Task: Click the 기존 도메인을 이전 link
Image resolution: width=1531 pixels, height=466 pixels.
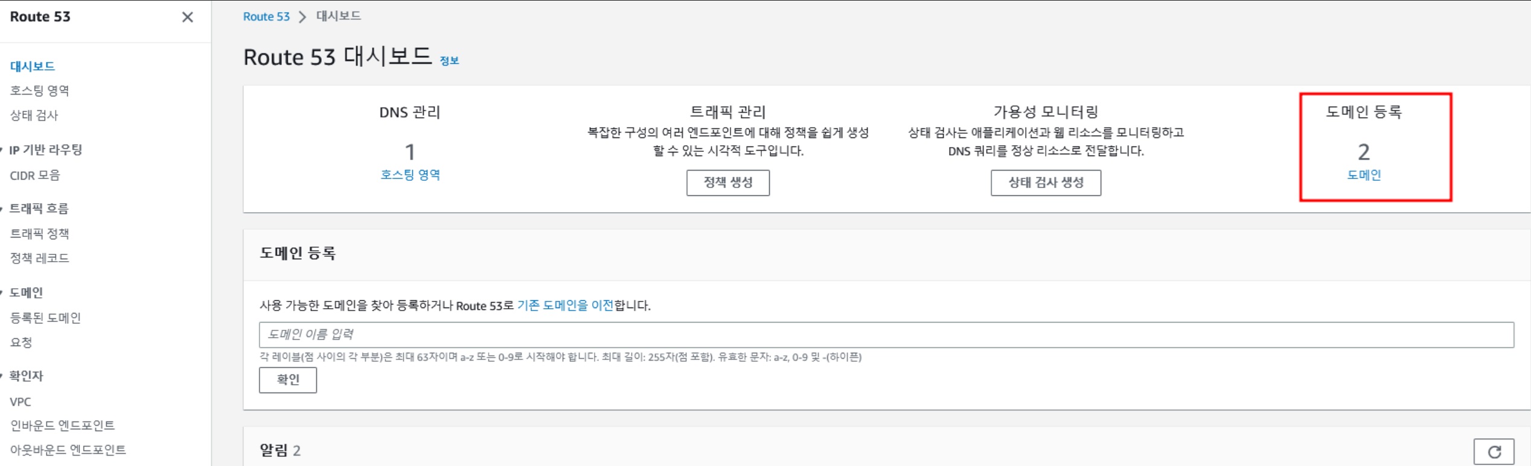Action: coord(565,306)
